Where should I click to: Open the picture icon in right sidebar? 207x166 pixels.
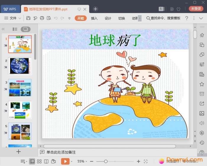tap(202, 113)
